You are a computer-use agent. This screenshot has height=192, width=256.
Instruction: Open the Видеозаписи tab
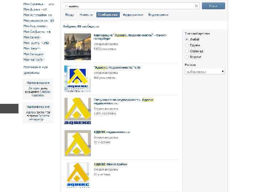158,15
